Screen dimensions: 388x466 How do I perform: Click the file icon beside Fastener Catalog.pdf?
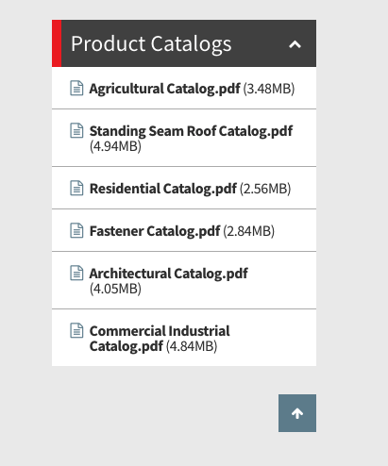(76, 230)
